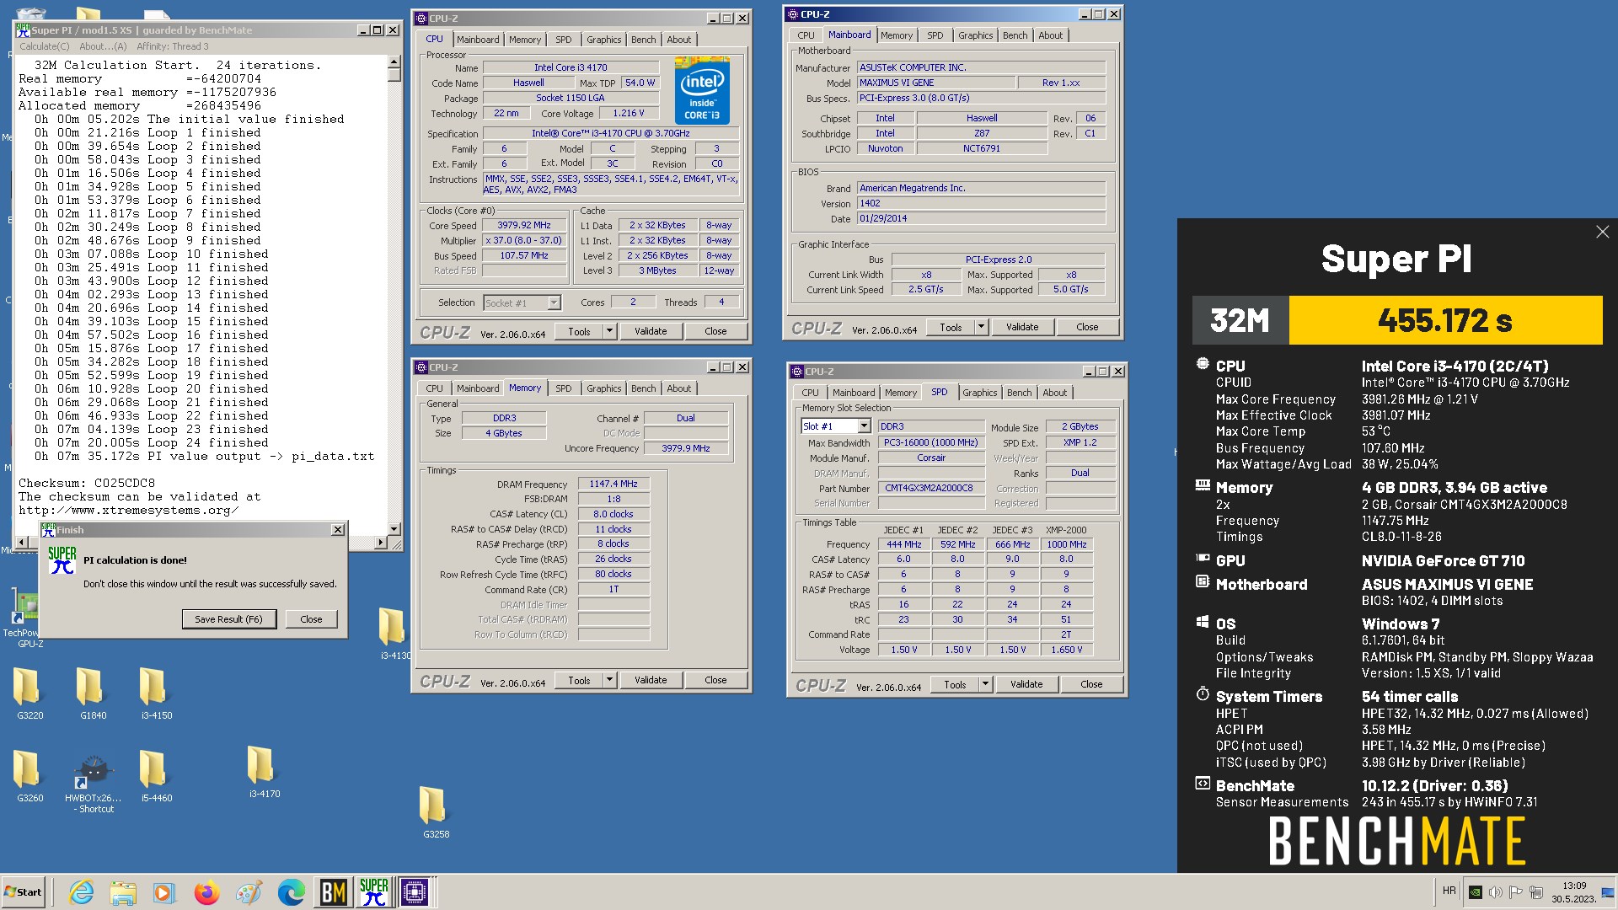Launch Paint from the taskbar palette icon
The height and width of the screenshot is (910, 1618).
[x=249, y=892]
